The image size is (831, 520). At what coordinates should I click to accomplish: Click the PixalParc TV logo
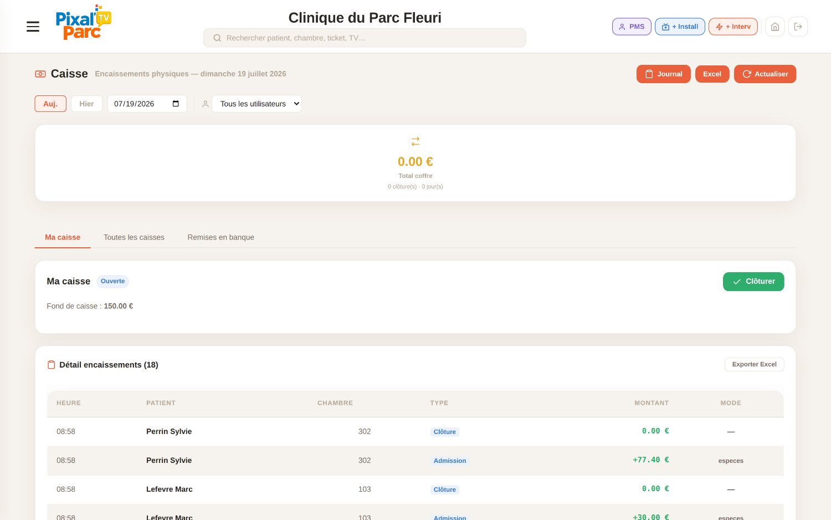pos(84,23)
